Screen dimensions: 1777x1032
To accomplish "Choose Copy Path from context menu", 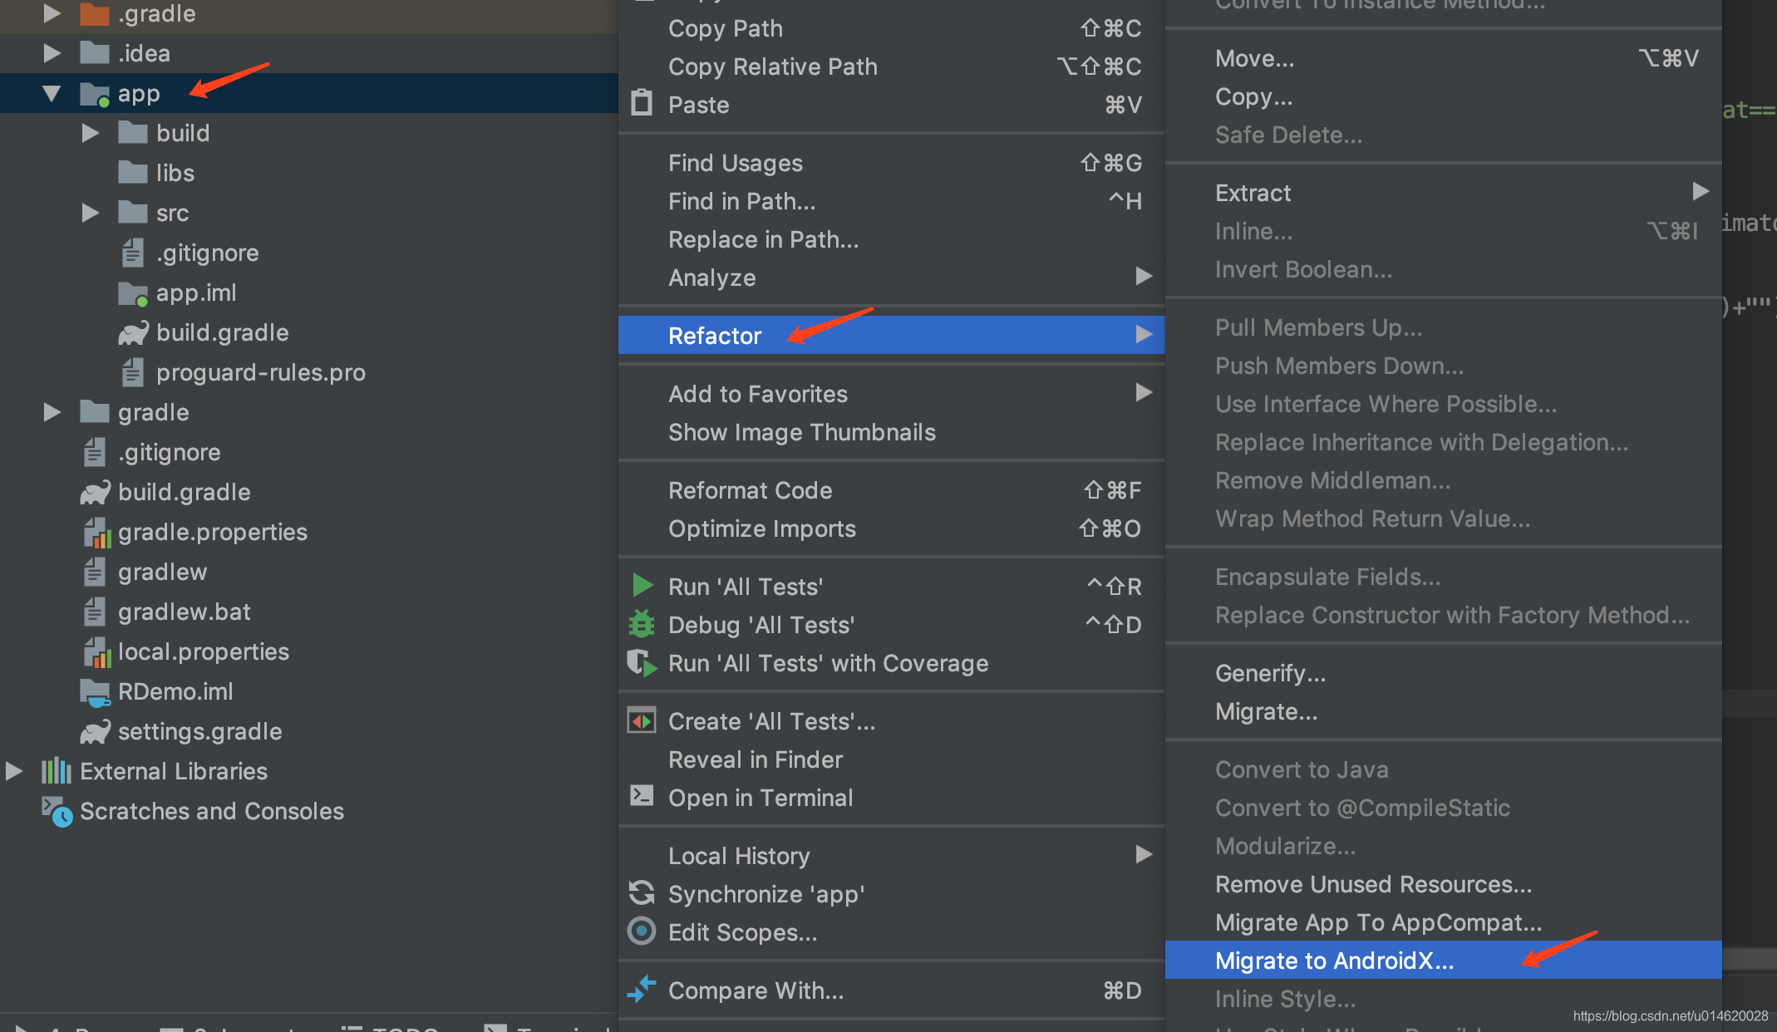I will coord(891,28).
